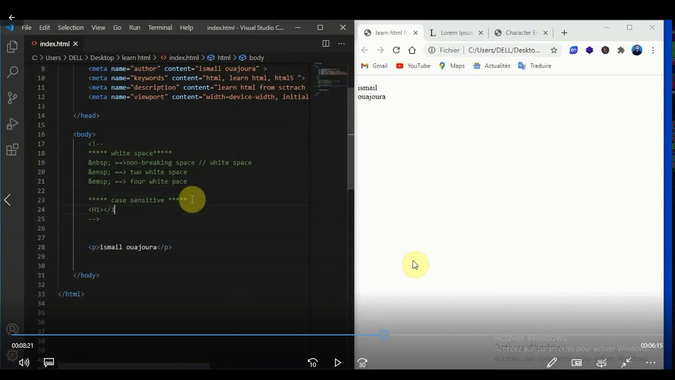Viewport: 675px width, 380px height.
Task: Open the Actualités bookmark
Action: pyautogui.click(x=491, y=66)
